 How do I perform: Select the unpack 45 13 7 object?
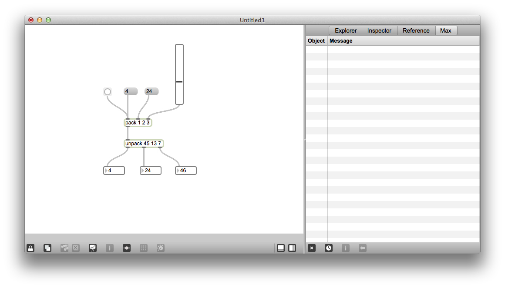click(x=144, y=144)
